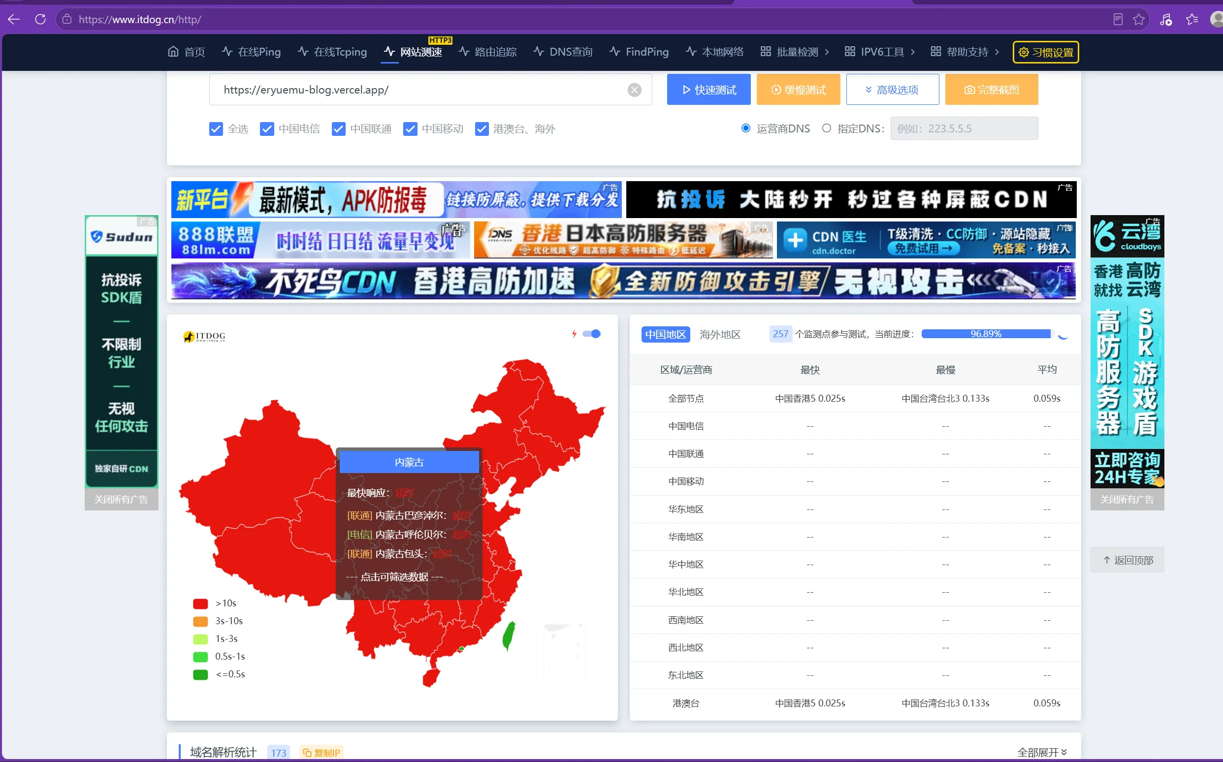The width and height of the screenshot is (1223, 762).
Task: Open site info lock icon in address bar
Action: [66, 19]
